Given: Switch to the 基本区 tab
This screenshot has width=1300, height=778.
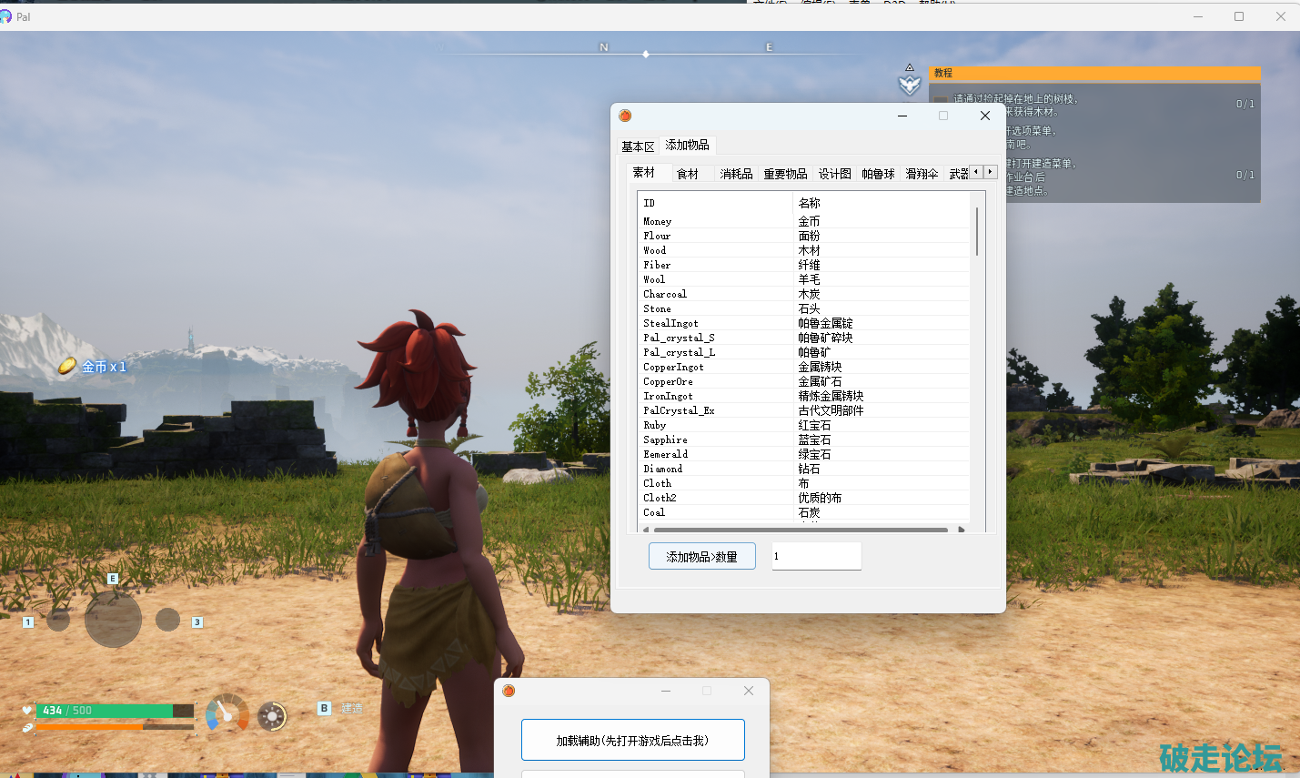Looking at the screenshot, I should [638, 147].
